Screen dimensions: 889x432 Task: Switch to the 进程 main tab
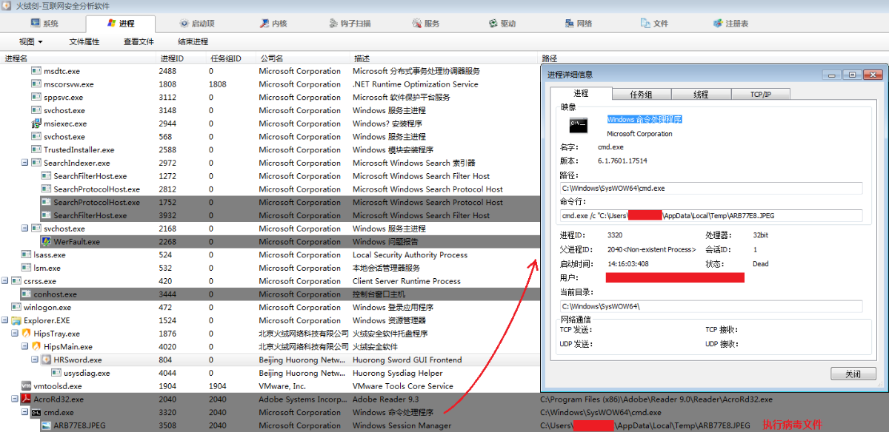(121, 24)
